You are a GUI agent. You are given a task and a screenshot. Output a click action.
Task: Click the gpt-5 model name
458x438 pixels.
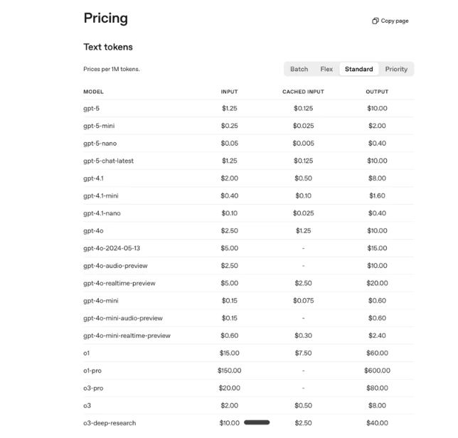(x=92, y=109)
